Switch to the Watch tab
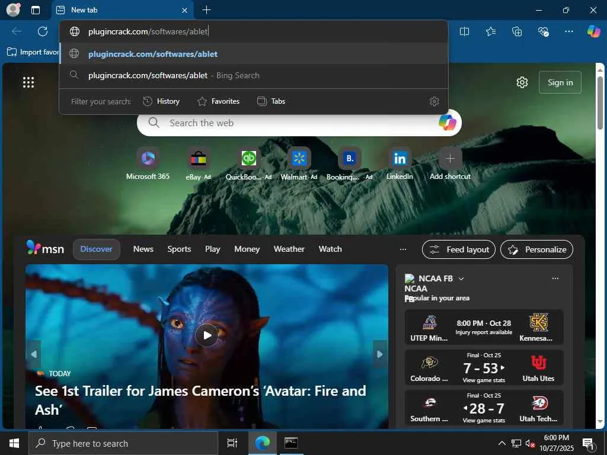The height and width of the screenshot is (455, 607). [330, 249]
